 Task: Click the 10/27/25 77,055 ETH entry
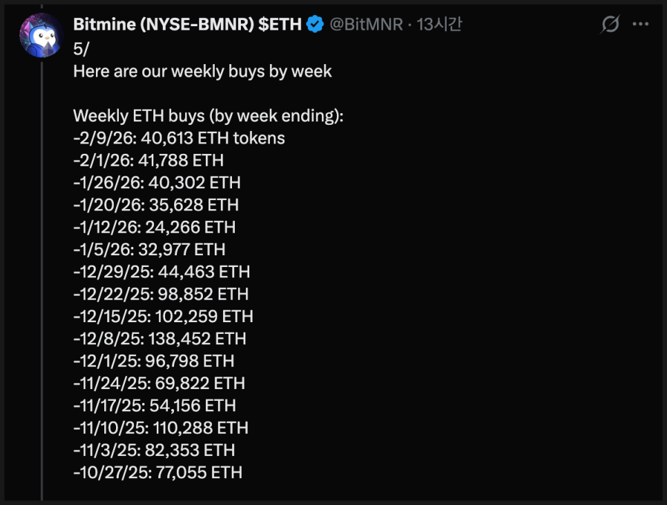[157, 473]
